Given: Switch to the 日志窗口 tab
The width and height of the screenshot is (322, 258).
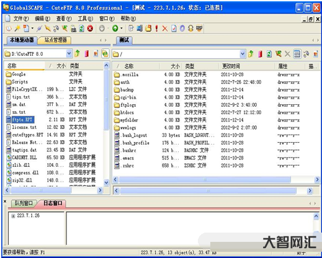Looking at the screenshot, I should [x=53, y=203].
